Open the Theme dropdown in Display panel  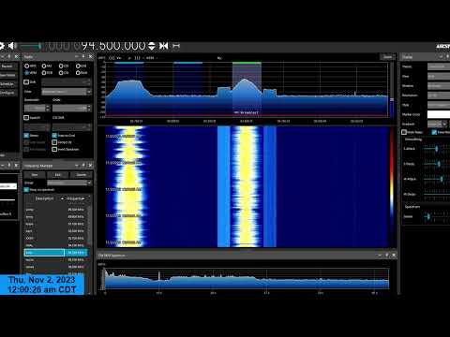point(439,66)
